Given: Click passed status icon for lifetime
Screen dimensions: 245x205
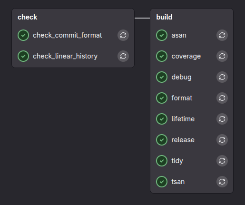Looking at the screenshot, I should click(x=162, y=119).
